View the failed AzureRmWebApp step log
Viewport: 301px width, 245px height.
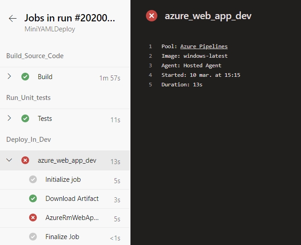(x=65, y=218)
